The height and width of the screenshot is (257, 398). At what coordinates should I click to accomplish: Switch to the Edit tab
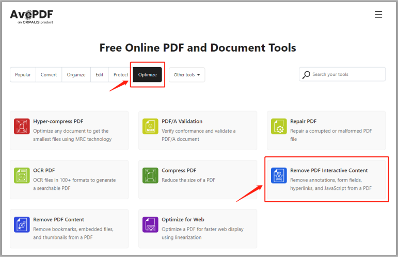click(100, 75)
